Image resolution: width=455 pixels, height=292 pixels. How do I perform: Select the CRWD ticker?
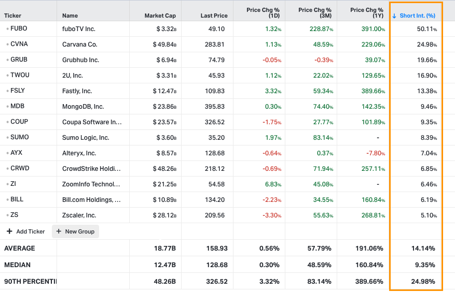pyautogui.click(x=20, y=168)
